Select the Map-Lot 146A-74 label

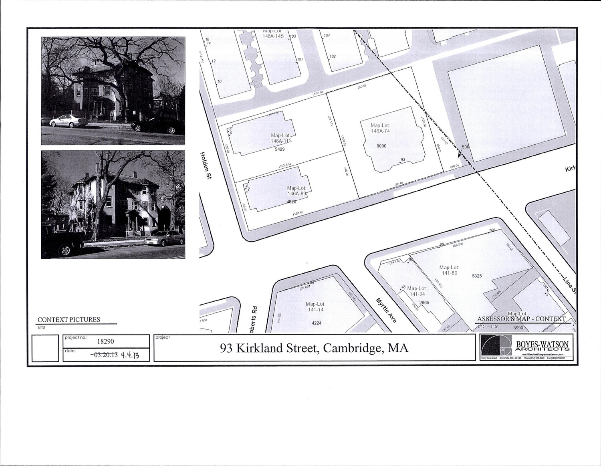380,128
